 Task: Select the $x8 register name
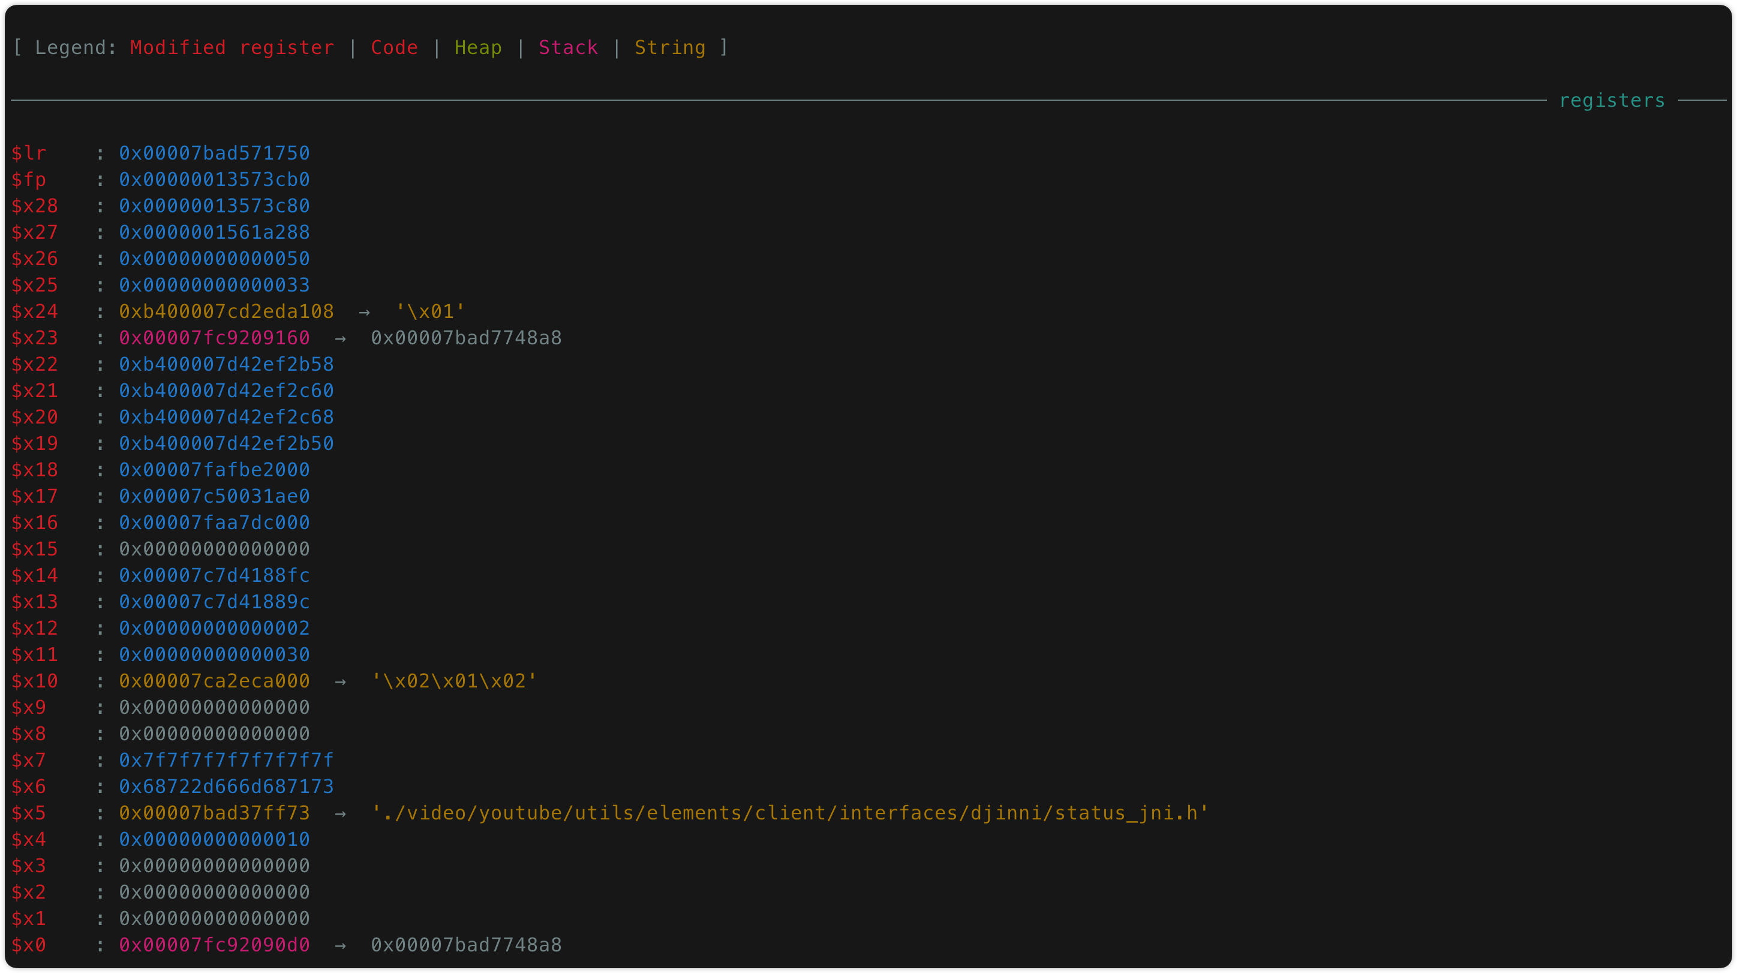tap(29, 734)
